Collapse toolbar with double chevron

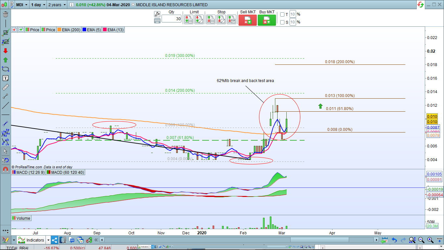(96, 240)
